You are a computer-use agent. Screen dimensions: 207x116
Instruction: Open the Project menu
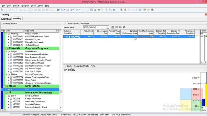tap(16, 6)
